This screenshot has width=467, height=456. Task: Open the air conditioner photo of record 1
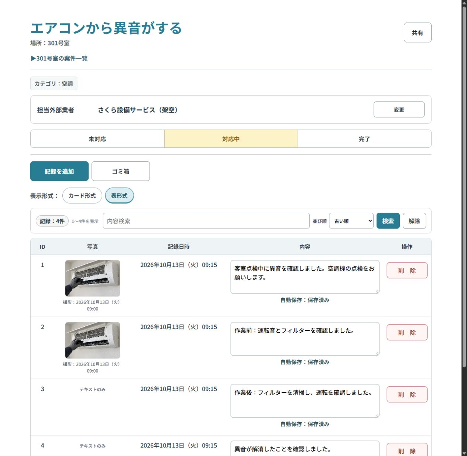[93, 278]
